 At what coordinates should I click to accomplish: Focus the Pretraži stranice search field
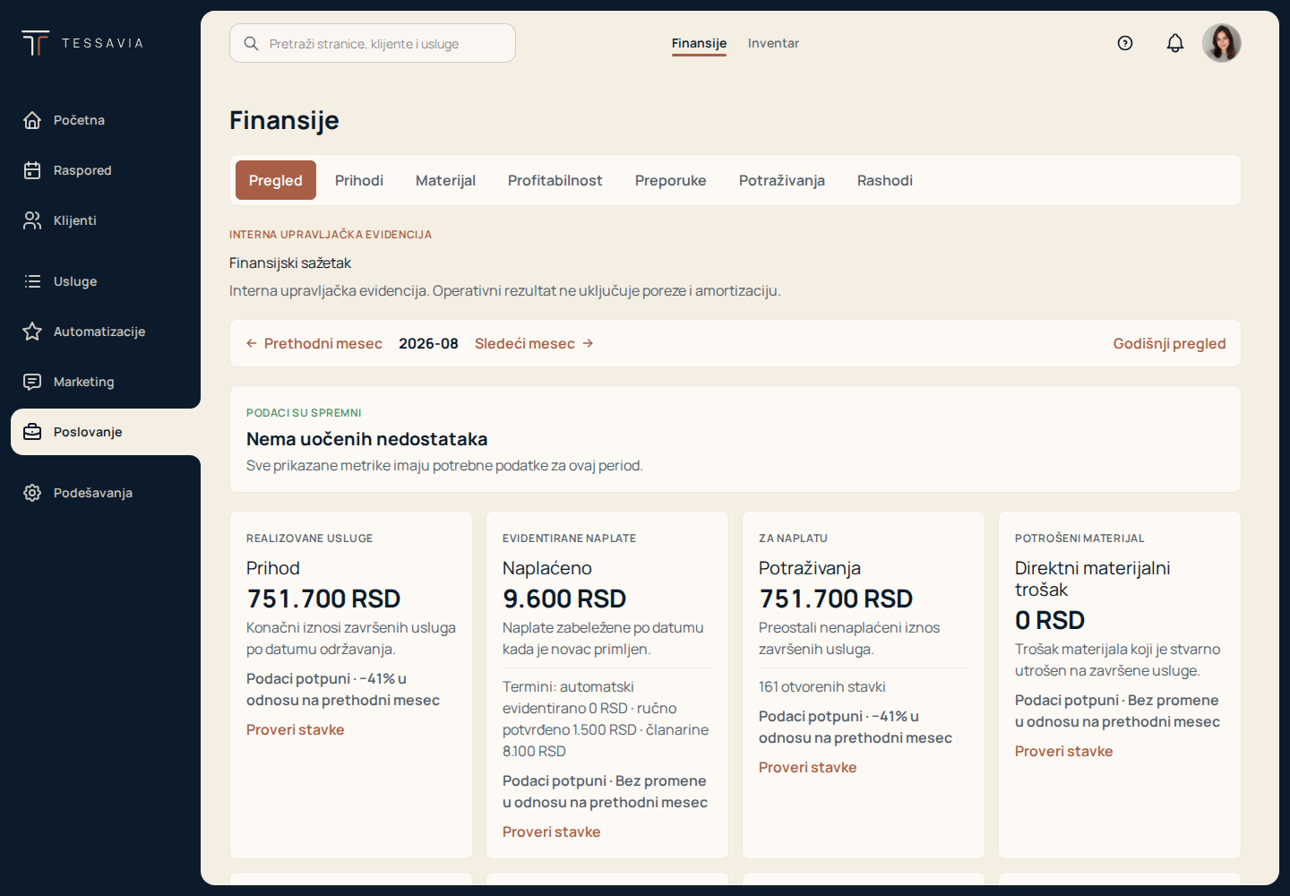pos(373,43)
